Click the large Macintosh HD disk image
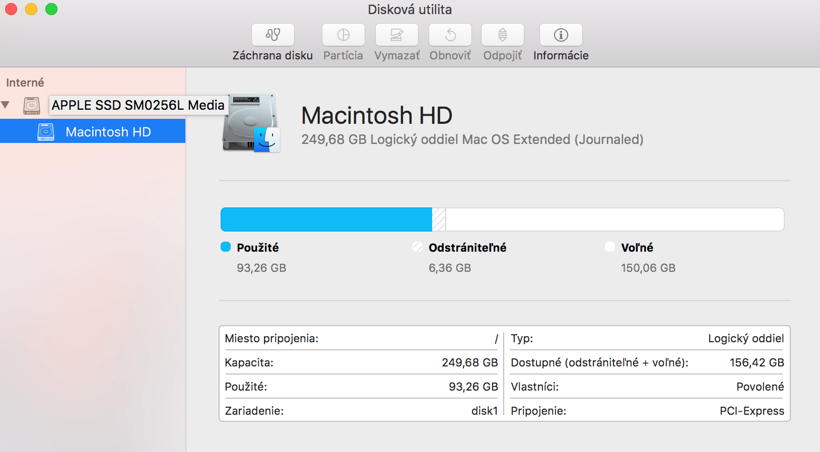 click(x=251, y=123)
